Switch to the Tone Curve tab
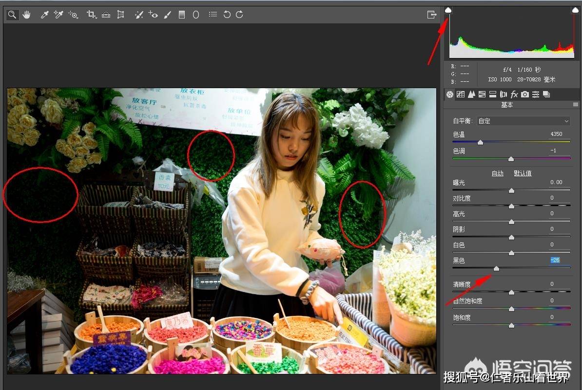Viewport: 582px width, 390px height. point(461,94)
